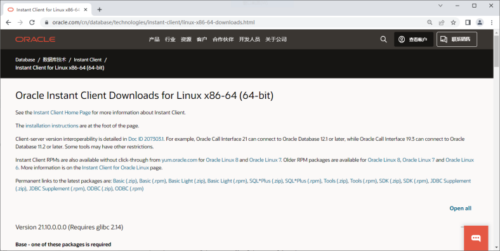This screenshot has height=251, width=500.
Task: Open the red chat bubble widget
Action: pos(476,238)
